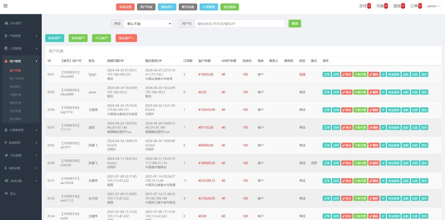Switch to the 今日客户 filter tab
The width and height of the screenshot is (445, 220).
click(101, 38)
